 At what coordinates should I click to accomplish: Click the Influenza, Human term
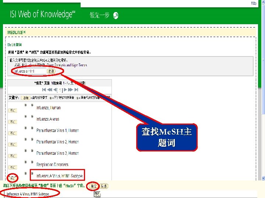pos(48,108)
